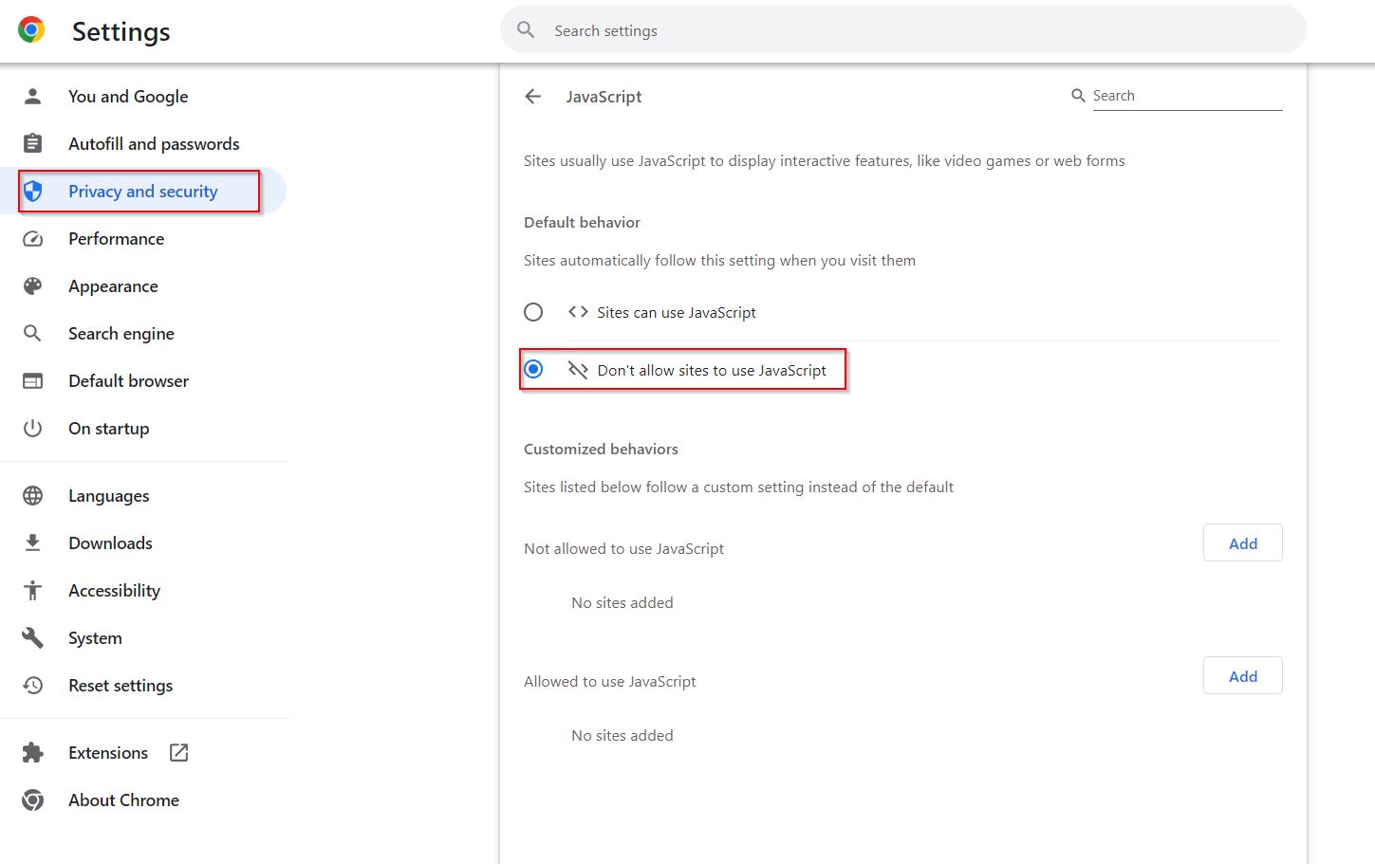Image resolution: width=1375 pixels, height=864 pixels.
Task: Click the Chrome logo next to Settings
Action: [31, 30]
